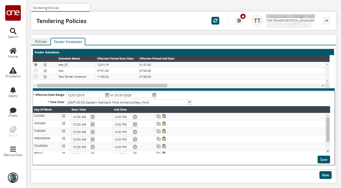Open the Problems warning icon
Image resolution: width=341 pixels, height=188 pixels.
click(x=13, y=73)
